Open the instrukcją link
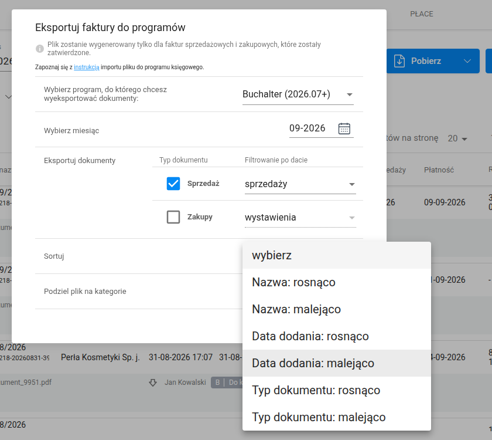This screenshot has height=440, width=492. [87, 67]
